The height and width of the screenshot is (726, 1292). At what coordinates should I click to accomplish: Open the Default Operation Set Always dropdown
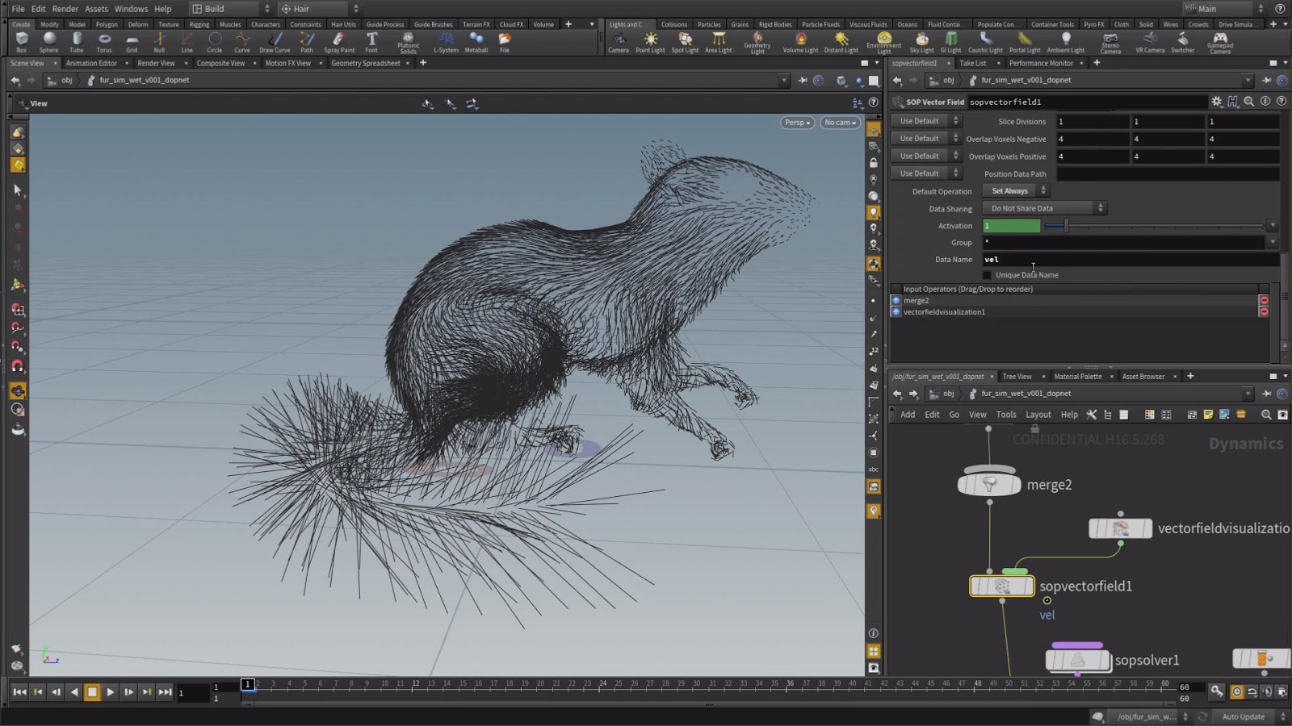tap(1015, 191)
